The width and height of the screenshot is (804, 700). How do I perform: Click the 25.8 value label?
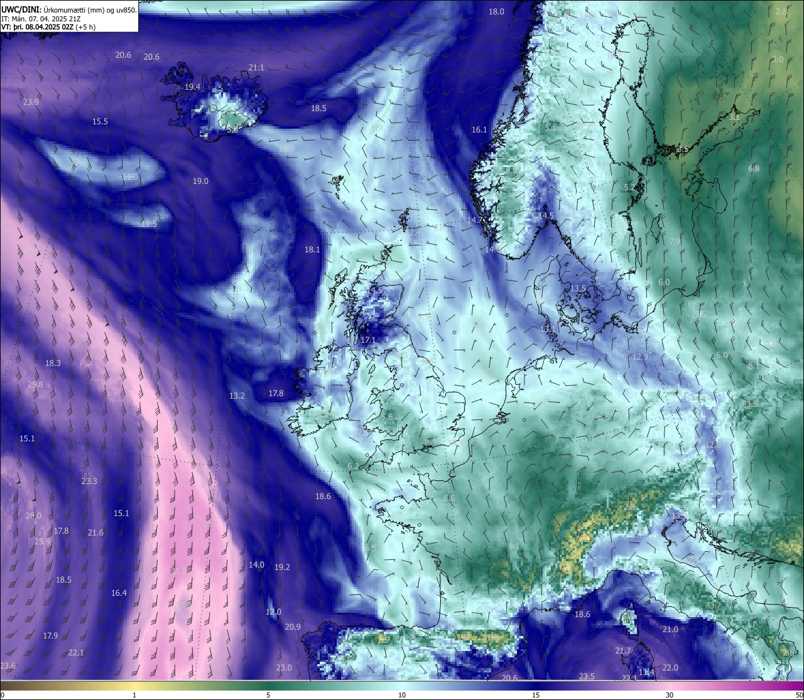click(x=35, y=384)
